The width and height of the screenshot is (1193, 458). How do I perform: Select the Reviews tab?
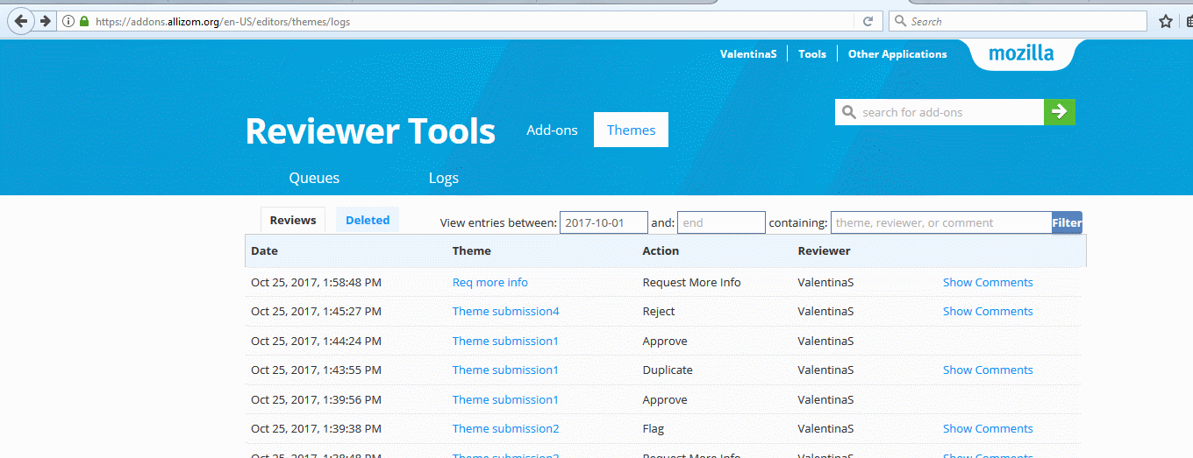[x=293, y=220]
